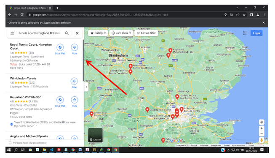Click the Birmingham city label on map
The width and height of the screenshot is (275, 158).
pos(118,55)
